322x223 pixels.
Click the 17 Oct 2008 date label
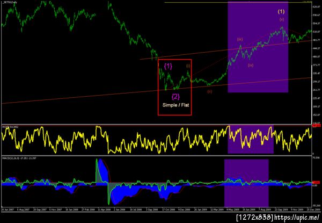click(x=169, y=210)
